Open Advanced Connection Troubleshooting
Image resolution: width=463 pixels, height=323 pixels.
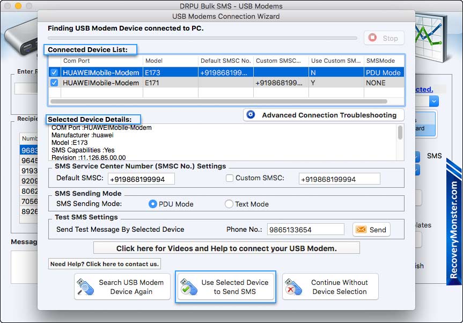(x=324, y=115)
